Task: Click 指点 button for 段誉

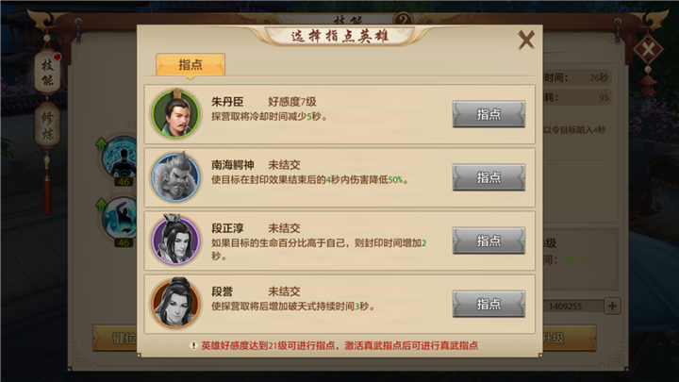Action: (x=489, y=304)
